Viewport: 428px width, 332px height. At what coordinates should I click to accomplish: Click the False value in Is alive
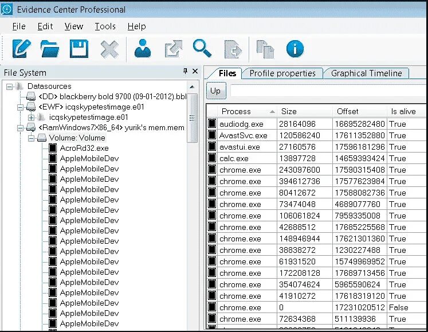pyautogui.click(x=399, y=307)
